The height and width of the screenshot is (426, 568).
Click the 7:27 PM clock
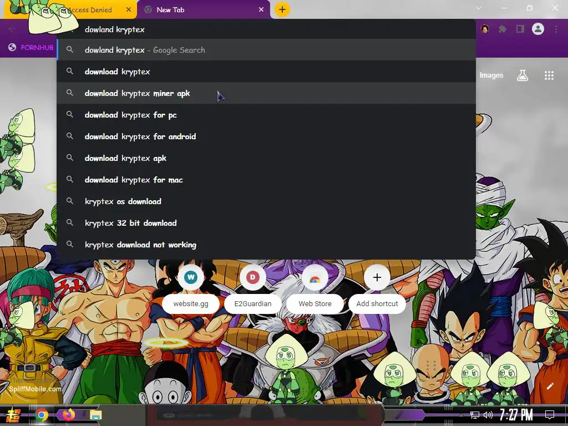pyautogui.click(x=516, y=415)
